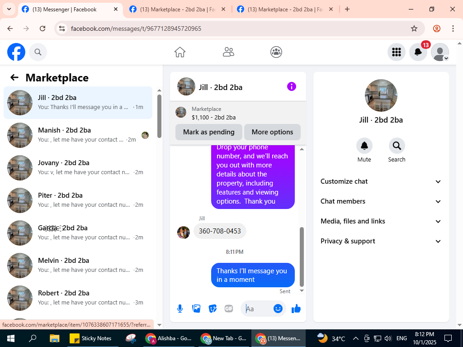Switch to the second Marketplace tab
Viewport: 463px width, 347px height.
pyautogui.click(x=177, y=10)
